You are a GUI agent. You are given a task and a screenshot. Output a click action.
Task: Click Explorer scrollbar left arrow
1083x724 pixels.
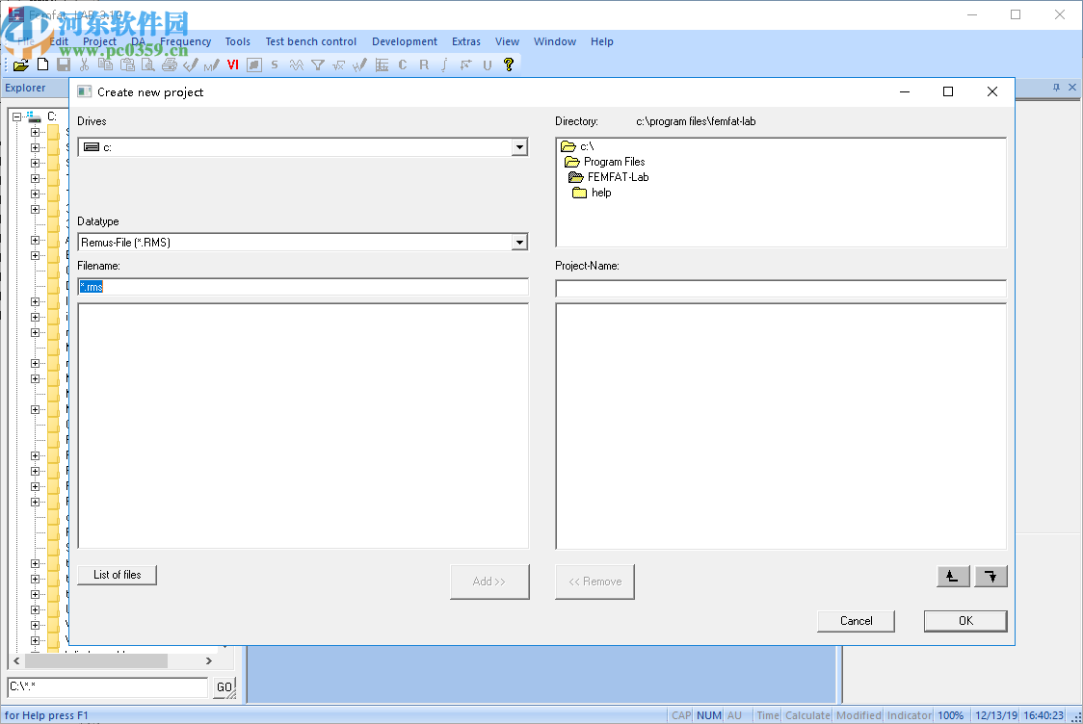[16, 661]
